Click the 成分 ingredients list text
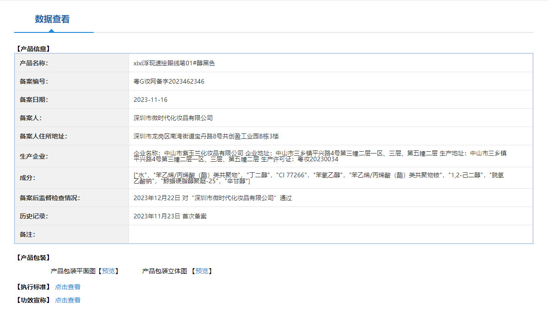 [319, 178]
